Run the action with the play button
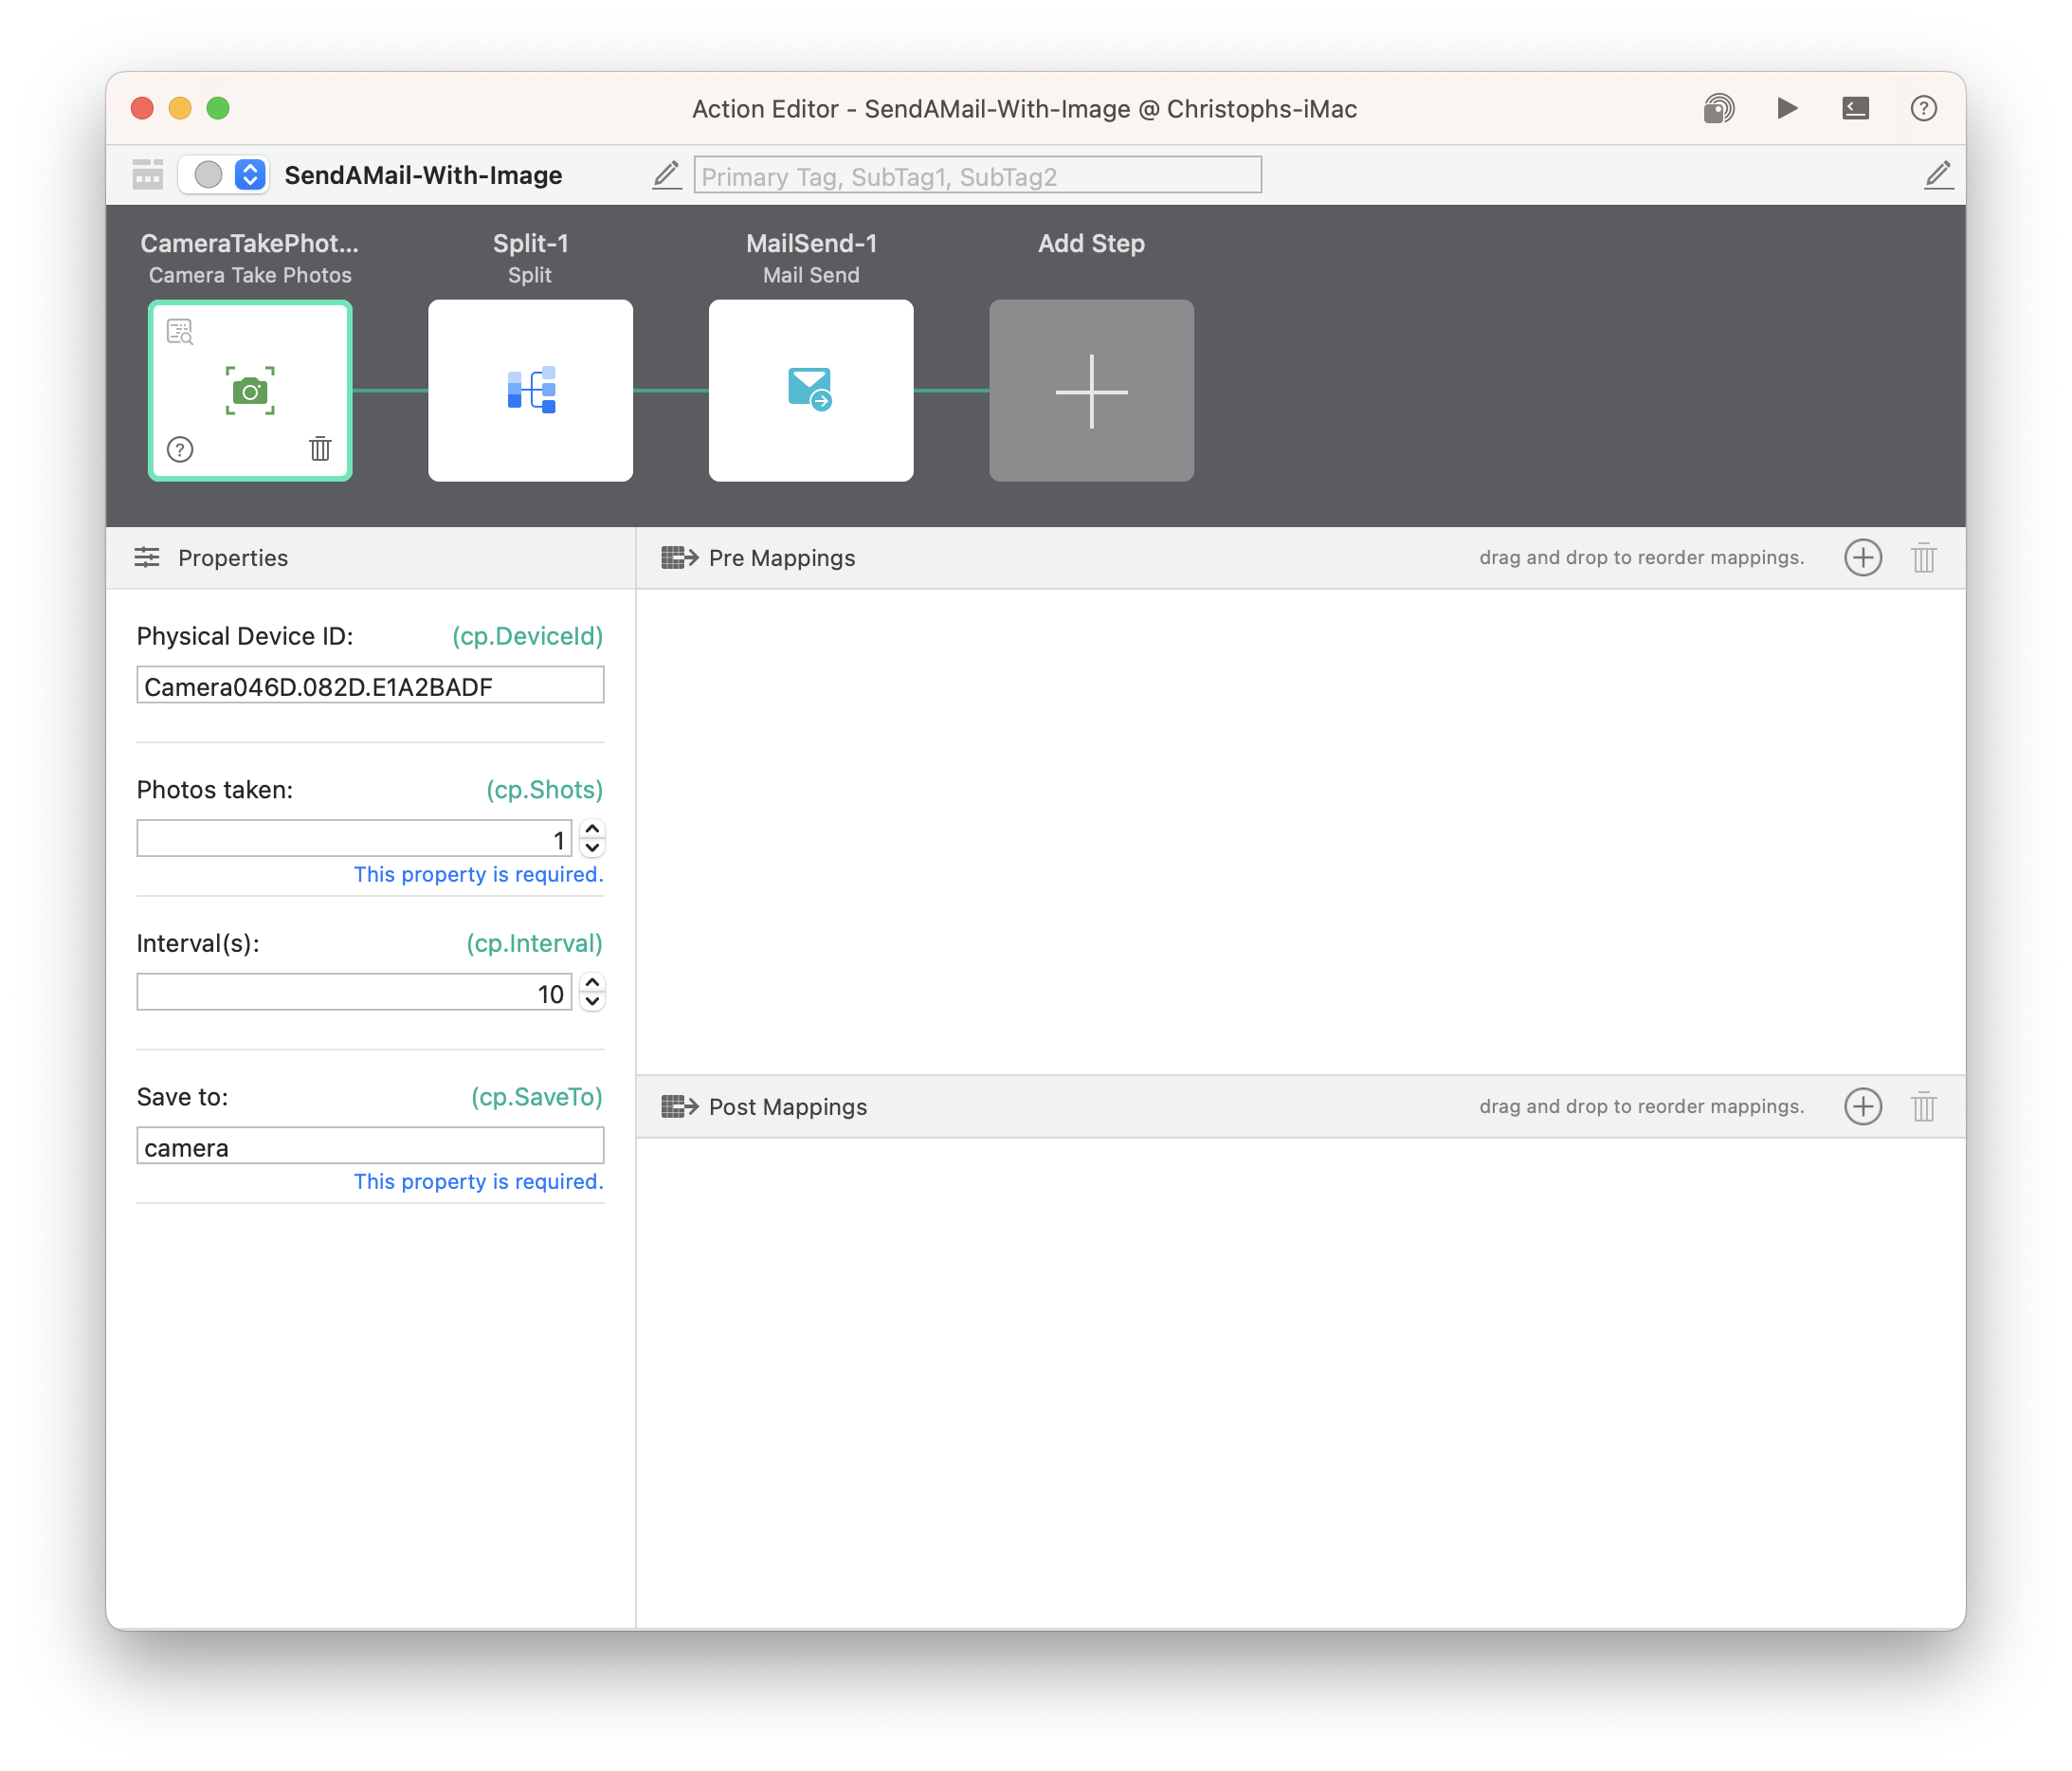2072x1771 pixels. 1787,108
